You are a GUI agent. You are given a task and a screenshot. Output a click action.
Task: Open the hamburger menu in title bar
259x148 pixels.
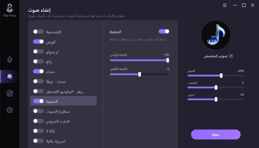[225, 5]
